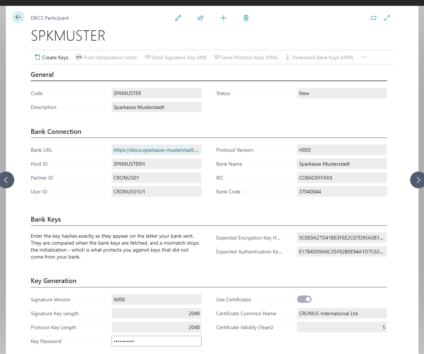Click the plus icon for new record
The width and height of the screenshot is (424, 354).
tap(224, 18)
